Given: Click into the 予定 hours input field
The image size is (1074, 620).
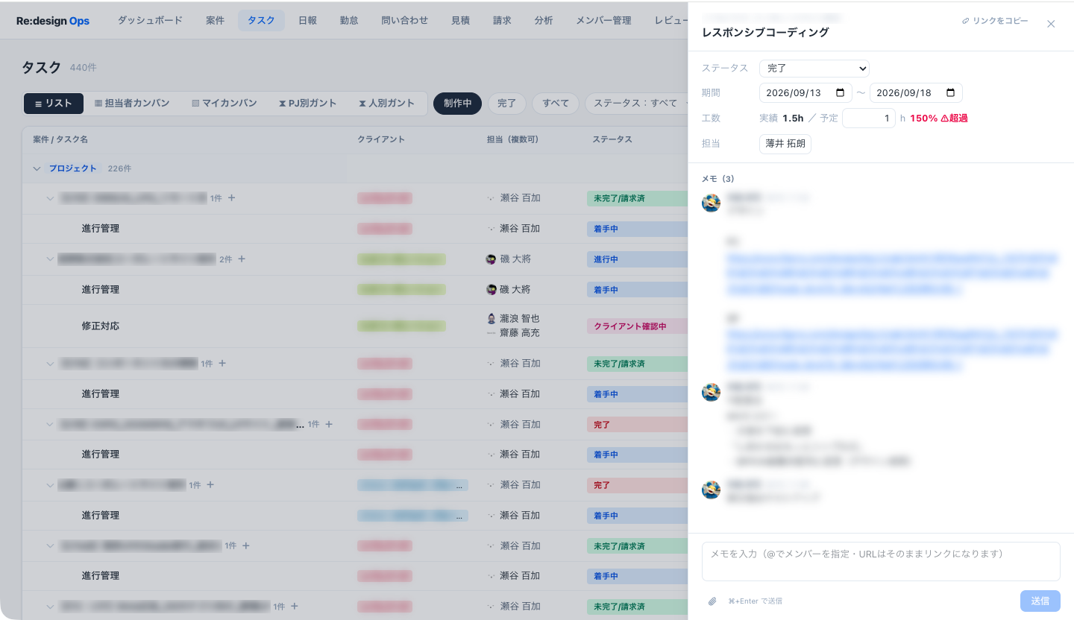Looking at the screenshot, I should coord(869,118).
